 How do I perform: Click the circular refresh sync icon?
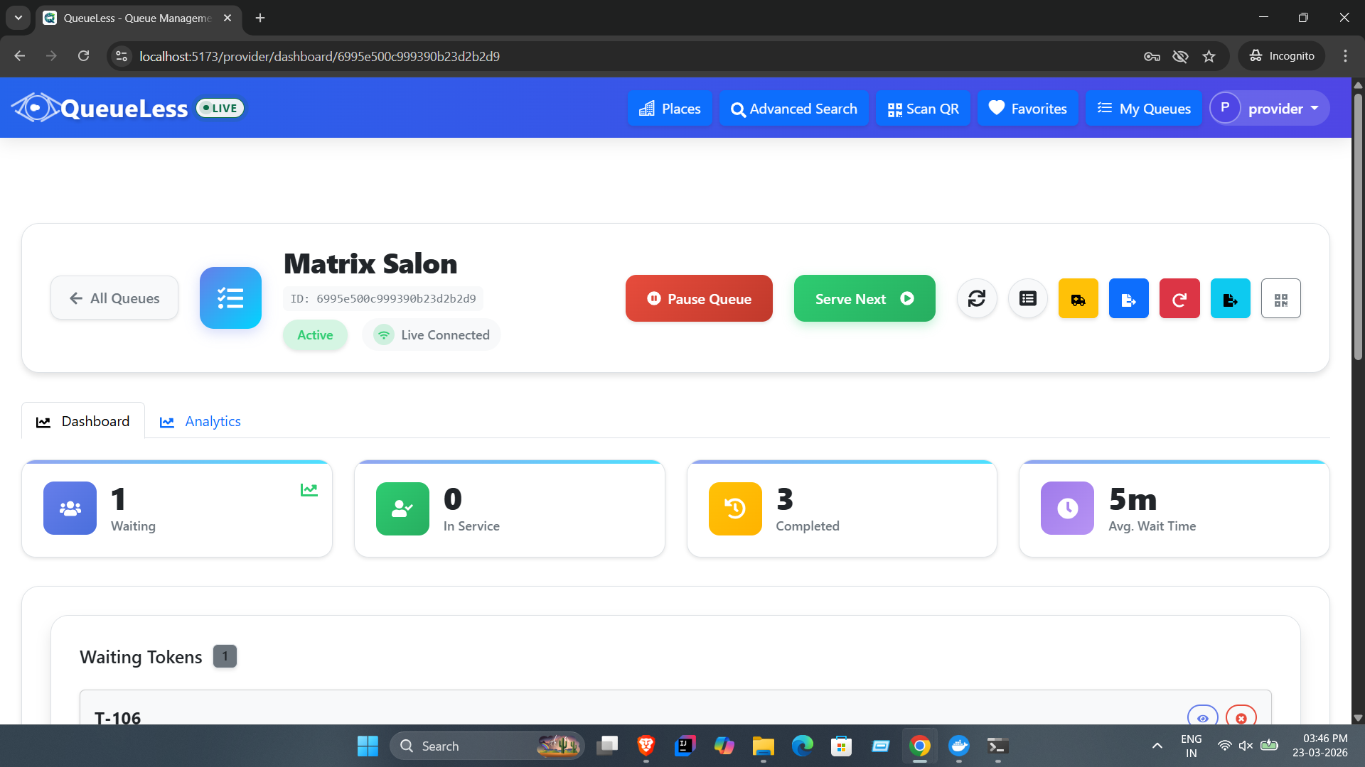[977, 298]
